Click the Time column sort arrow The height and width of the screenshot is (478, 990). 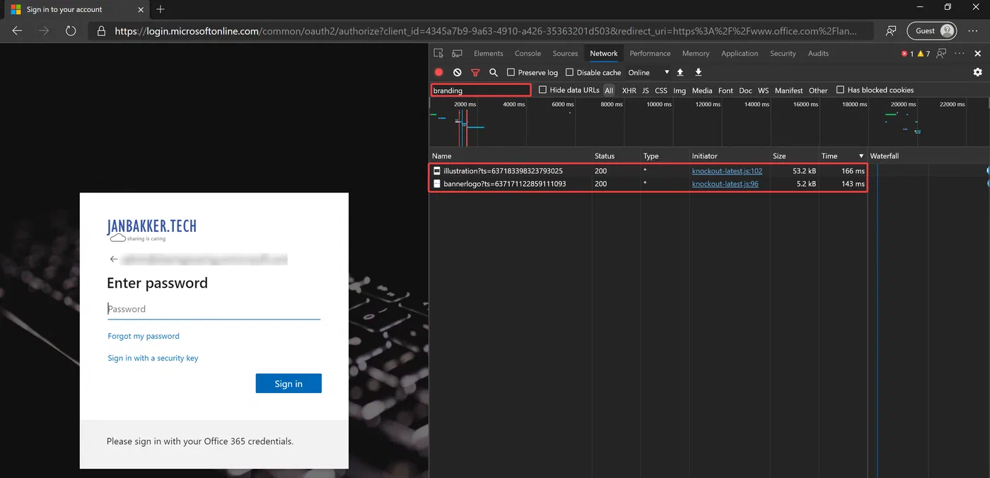pos(861,156)
